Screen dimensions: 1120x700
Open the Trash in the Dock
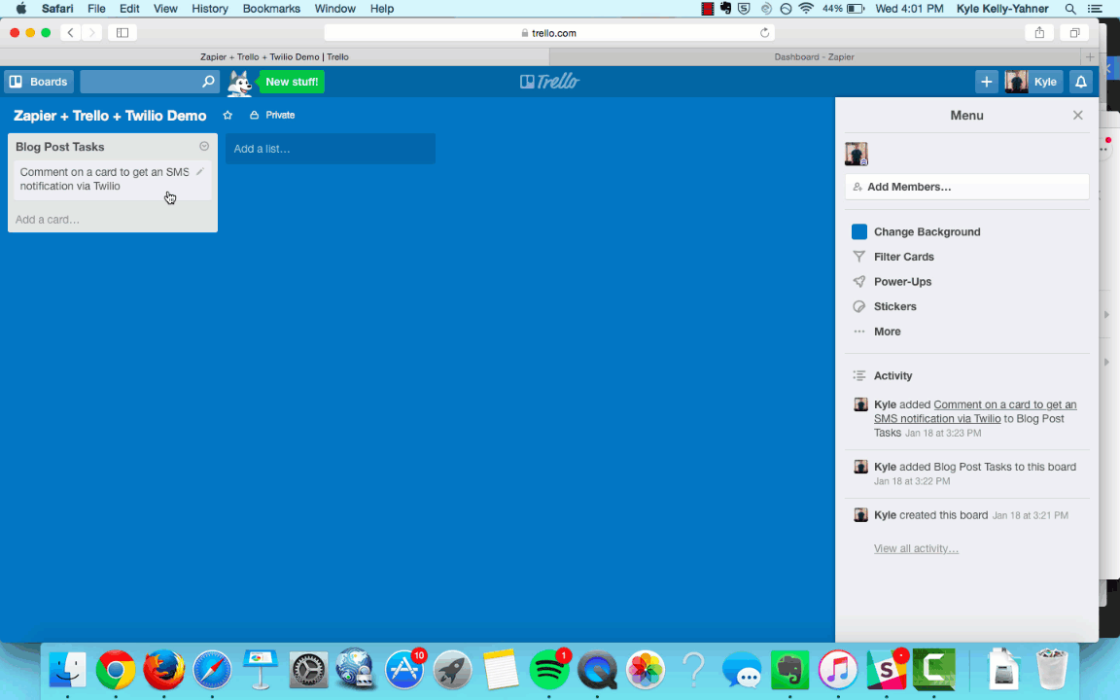click(x=1051, y=669)
